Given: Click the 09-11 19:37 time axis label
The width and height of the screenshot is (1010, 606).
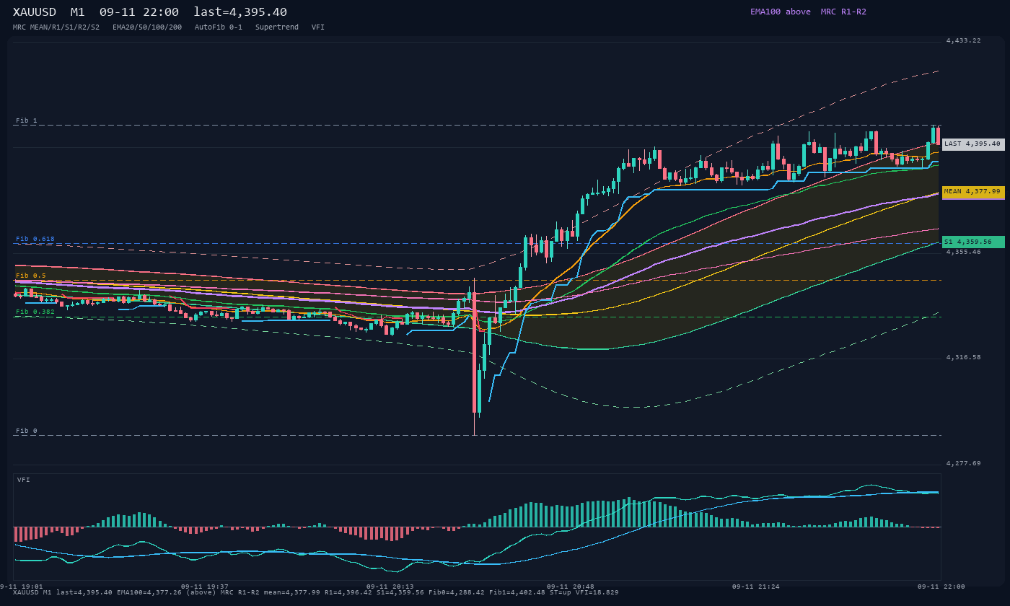Looking at the screenshot, I should [205, 587].
